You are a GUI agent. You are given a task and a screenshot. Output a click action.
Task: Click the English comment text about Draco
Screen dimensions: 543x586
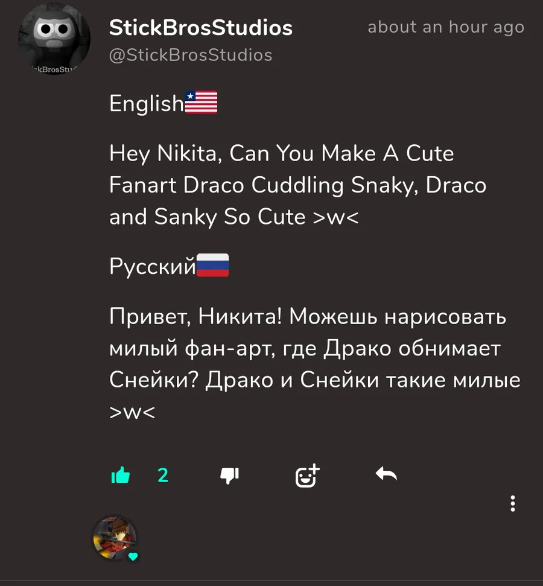[298, 185]
